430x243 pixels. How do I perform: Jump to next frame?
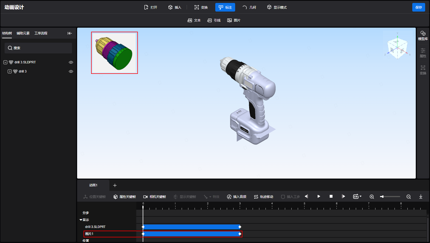(343, 197)
